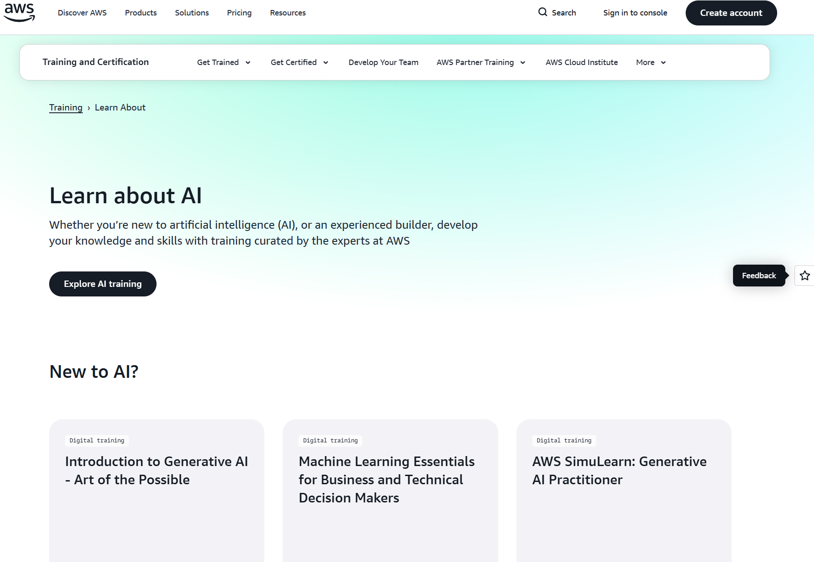Expand the Get Certified dropdown
This screenshot has height=562, width=814.
click(299, 62)
